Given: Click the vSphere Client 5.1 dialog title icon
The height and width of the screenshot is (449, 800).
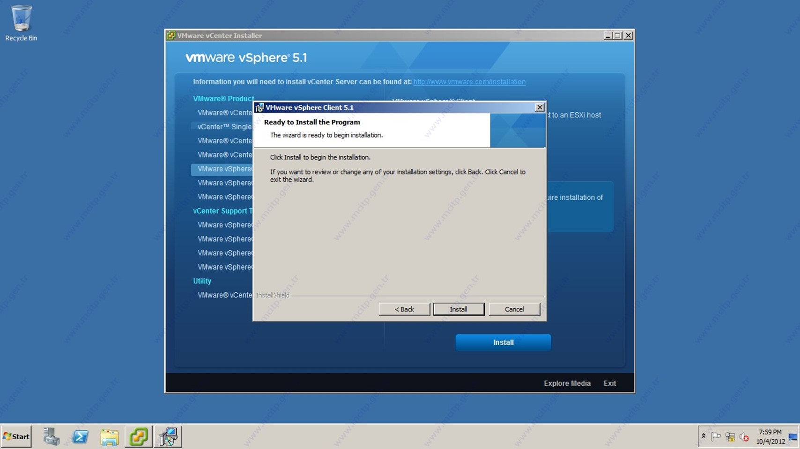Looking at the screenshot, I should pos(259,108).
